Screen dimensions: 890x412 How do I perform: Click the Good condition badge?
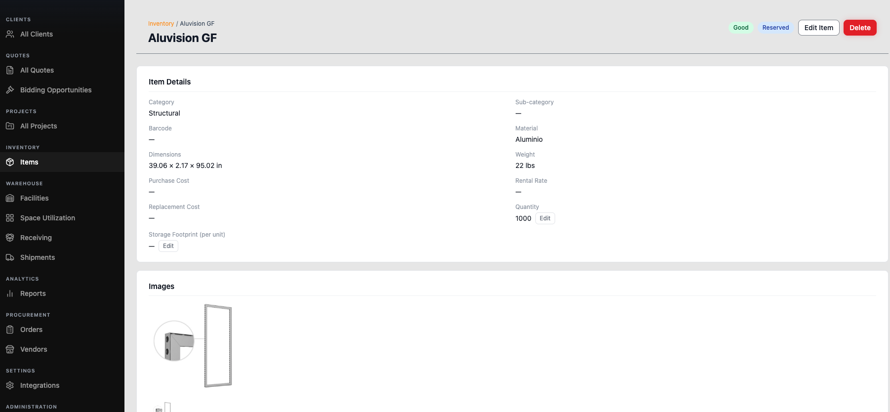[741, 28]
